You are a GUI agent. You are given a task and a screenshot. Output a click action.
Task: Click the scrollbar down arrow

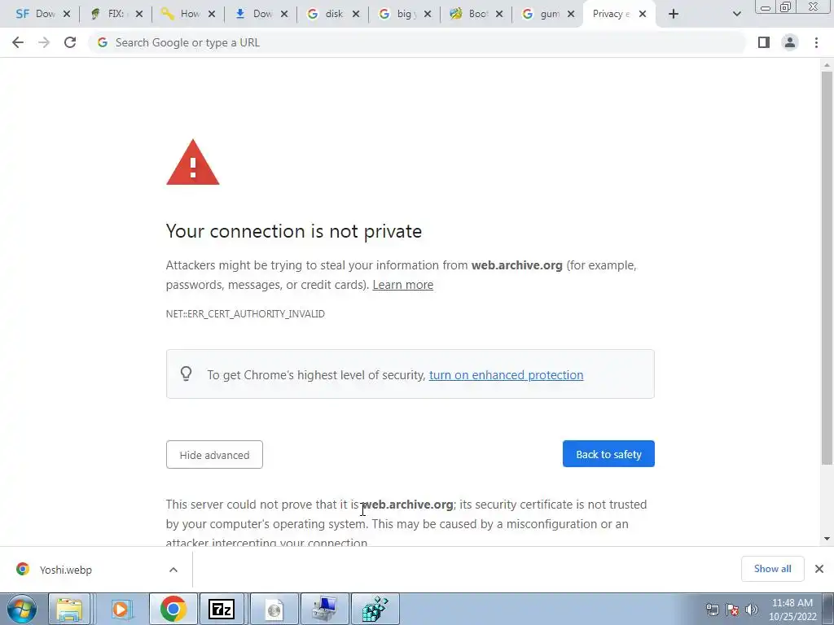click(827, 539)
